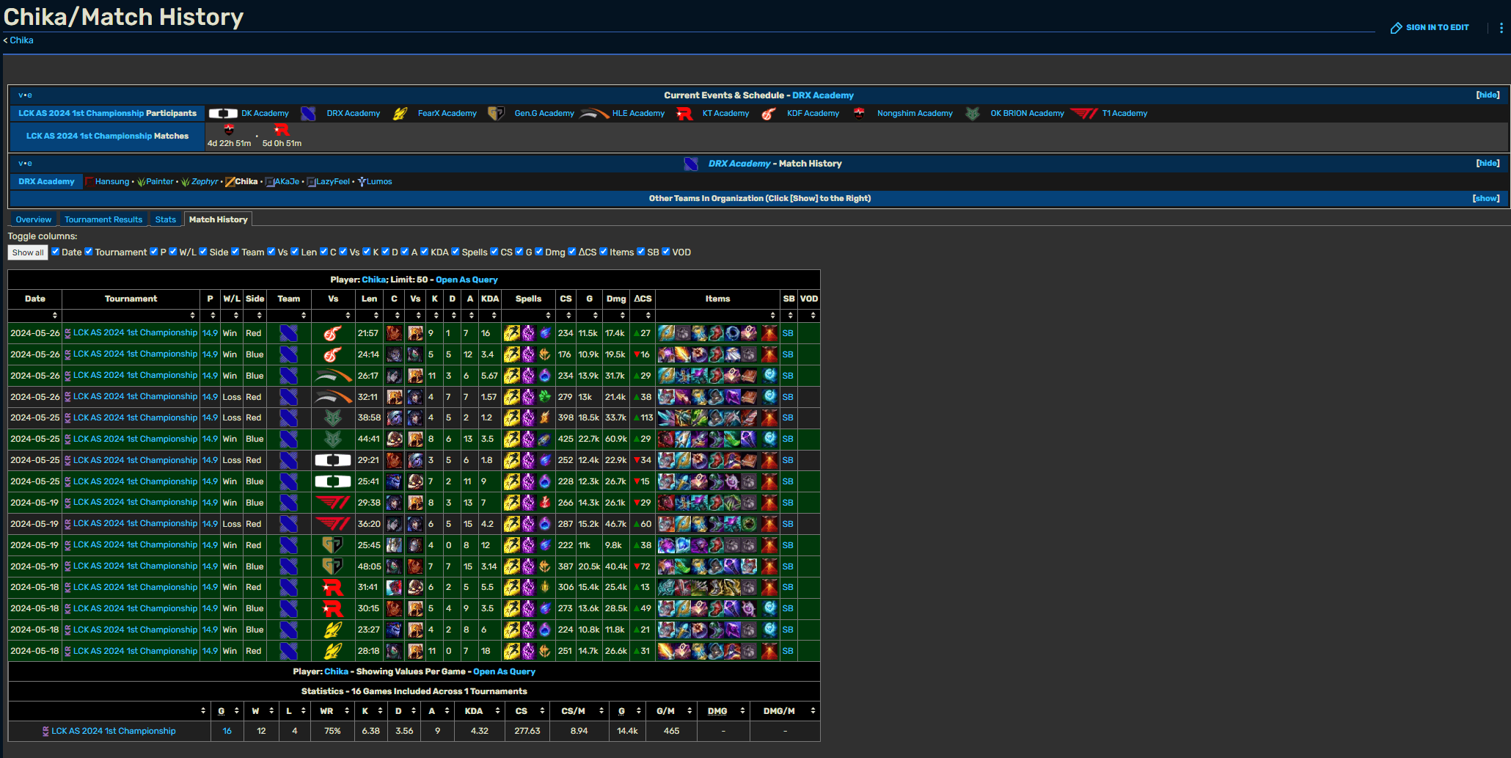This screenshot has height=758, width=1511.
Task: Toggle the Spells column checkbox
Action: [x=456, y=252]
